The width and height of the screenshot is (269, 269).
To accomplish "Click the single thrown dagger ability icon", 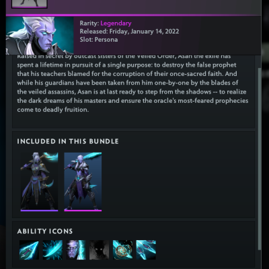I will (x=29, y=249).
